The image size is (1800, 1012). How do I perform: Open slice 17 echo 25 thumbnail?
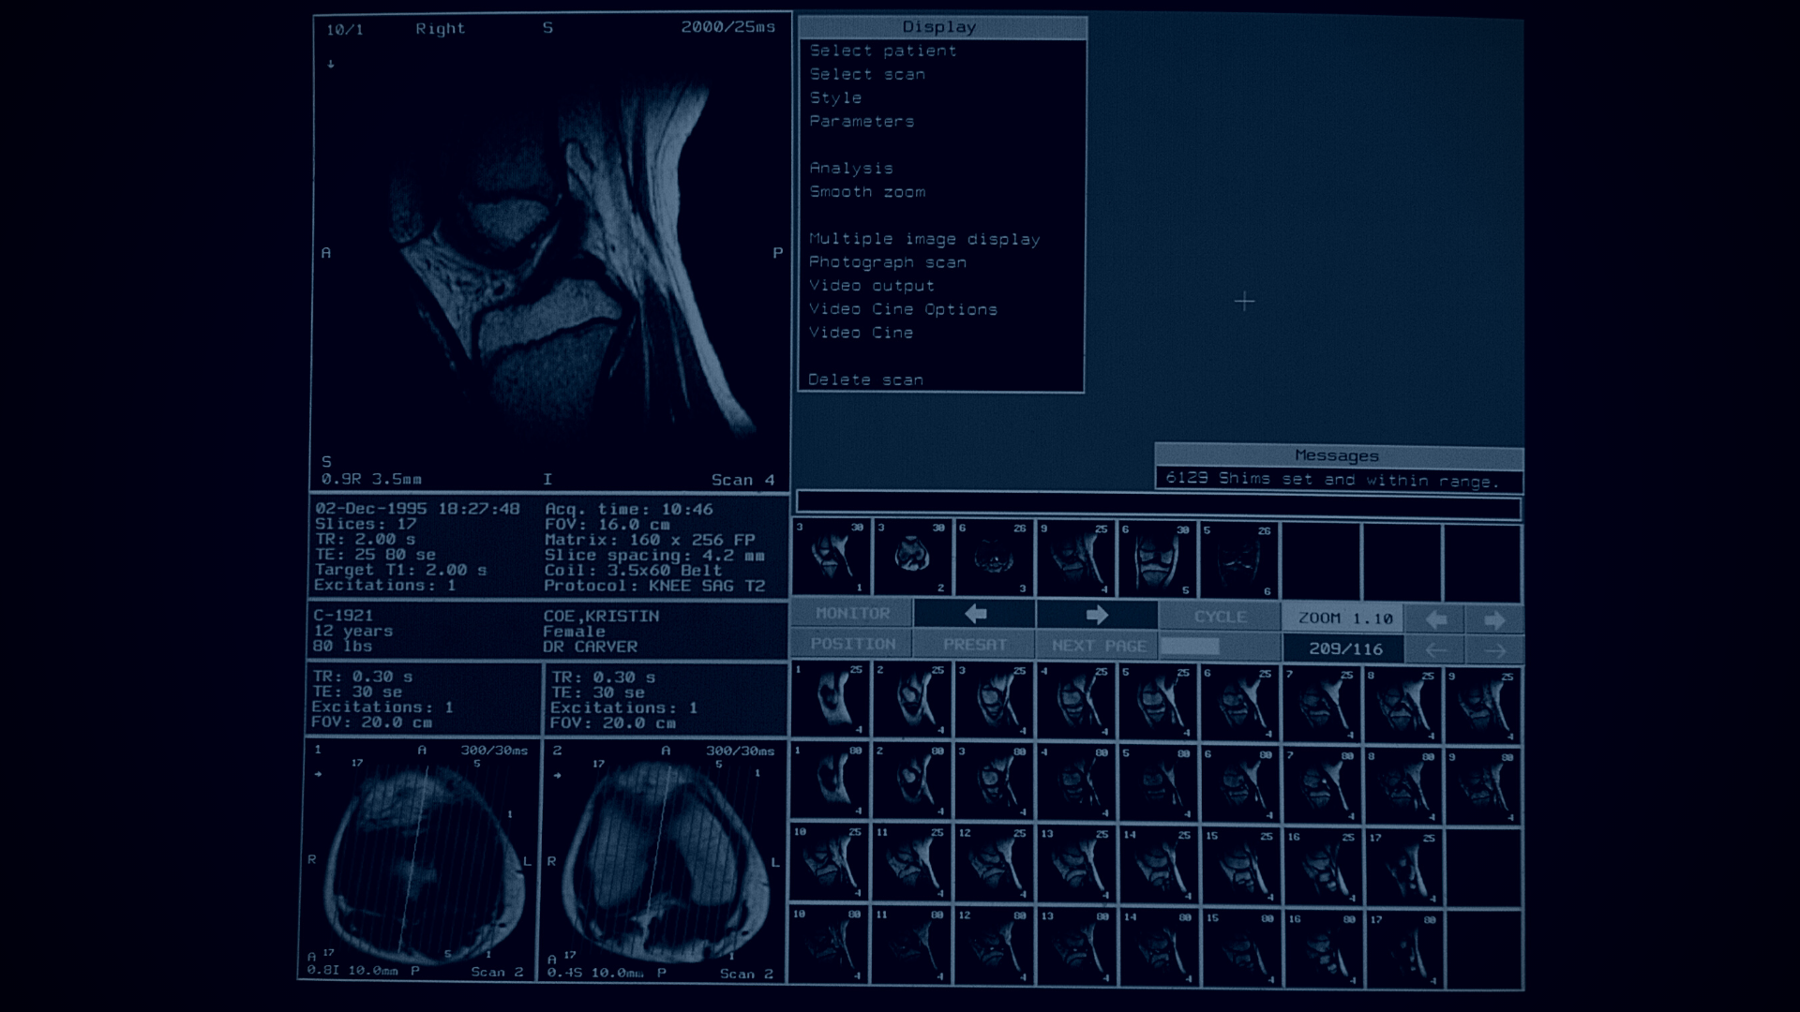click(1402, 868)
